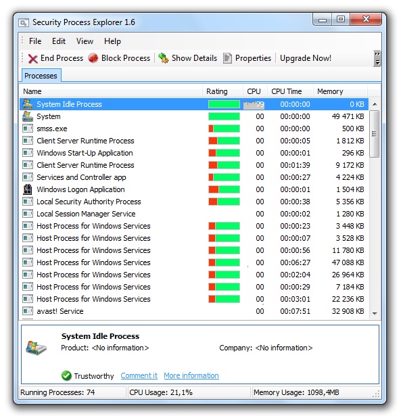Click the status bar size grip
The image size is (401, 416).
377,394
